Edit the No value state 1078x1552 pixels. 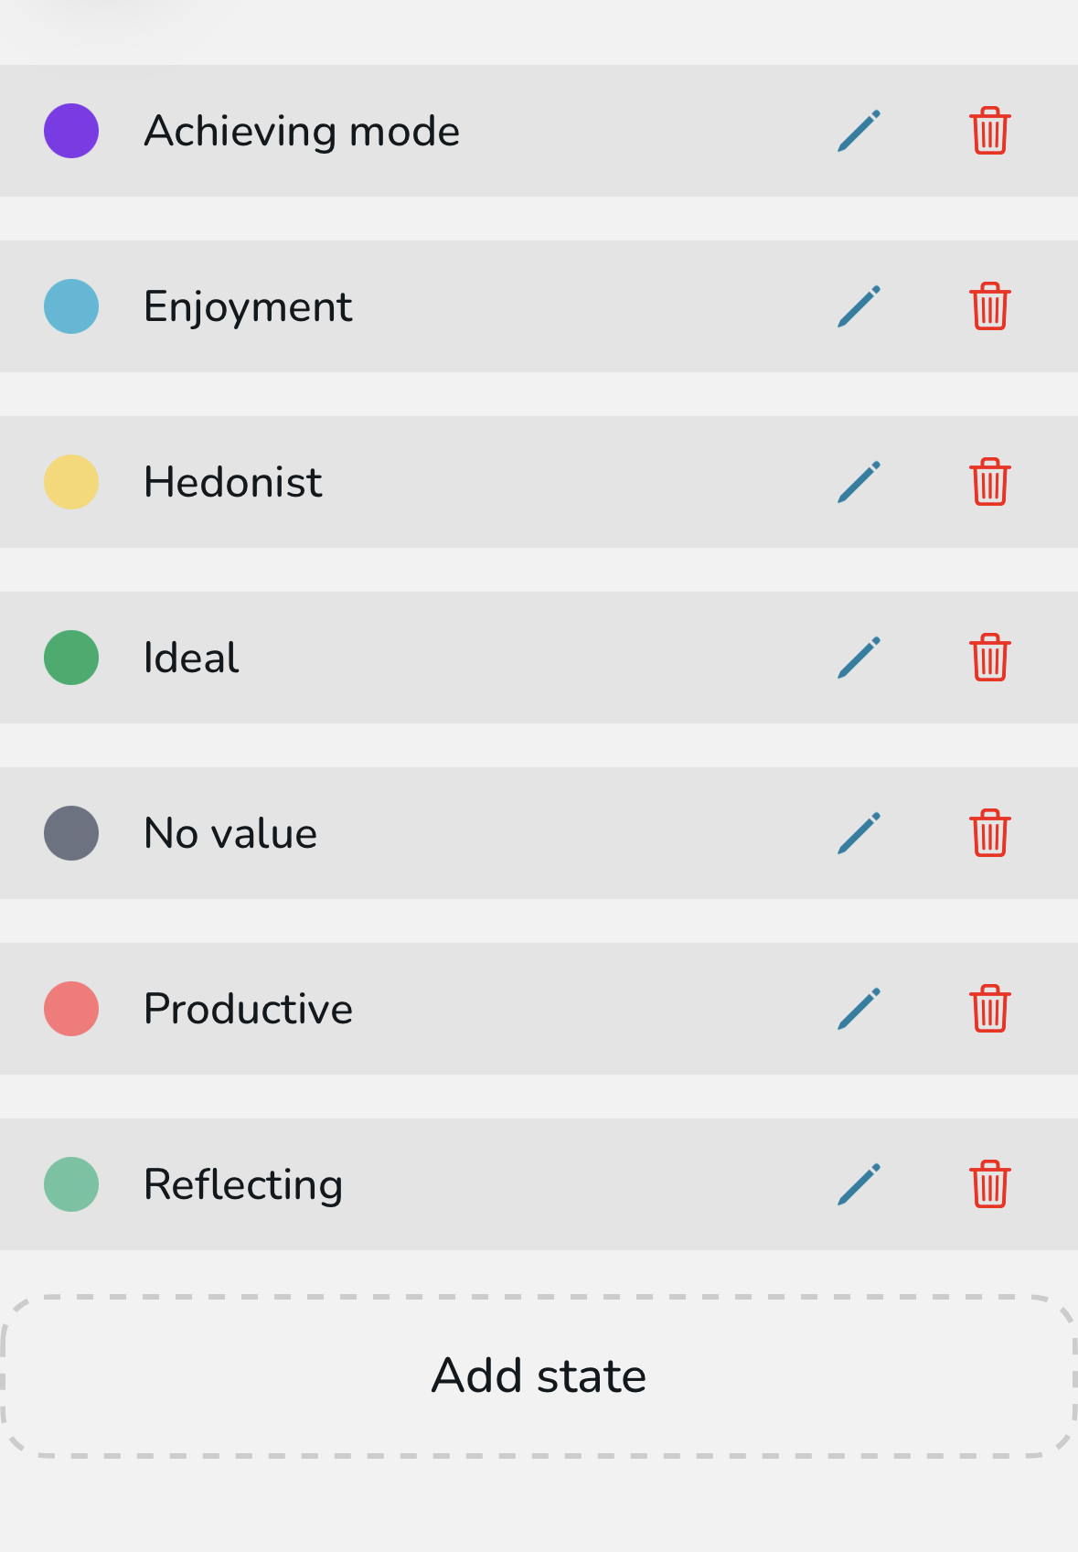pos(859,833)
